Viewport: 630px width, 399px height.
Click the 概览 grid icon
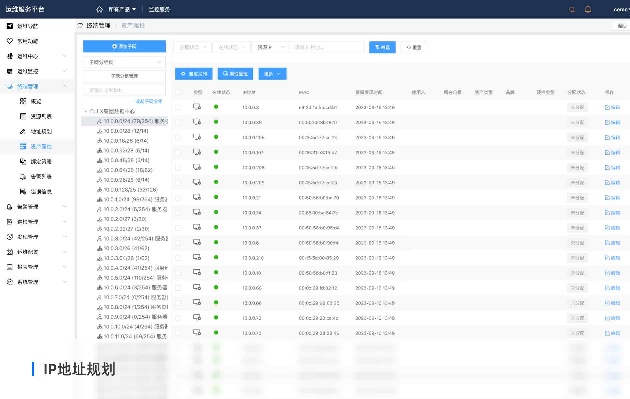pyautogui.click(x=23, y=101)
